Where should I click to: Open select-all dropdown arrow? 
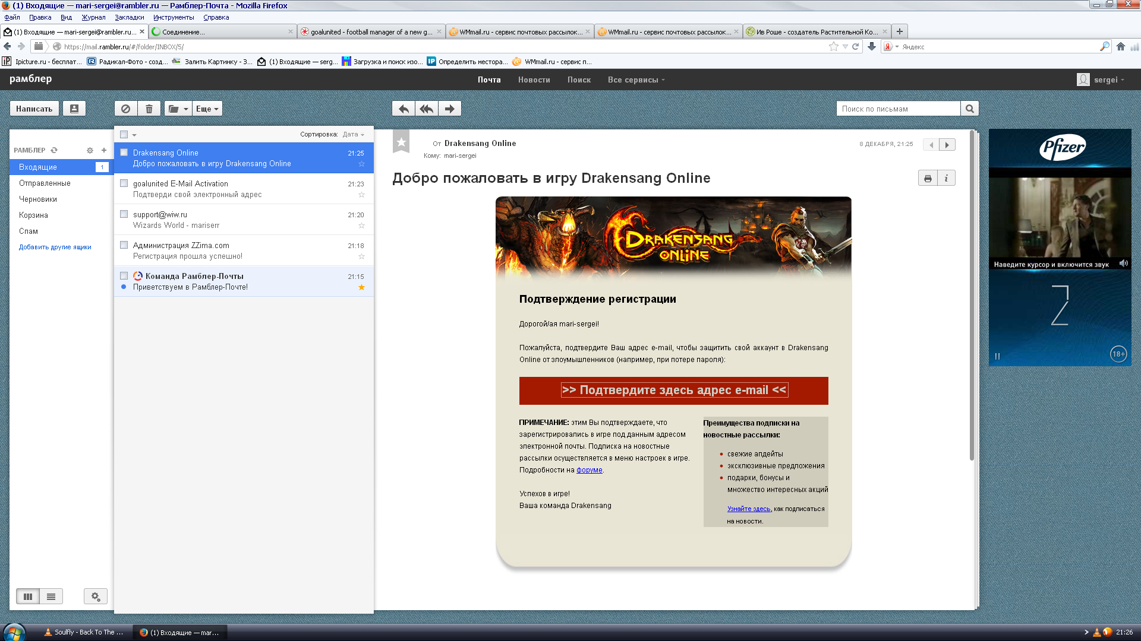coord(134,135)
